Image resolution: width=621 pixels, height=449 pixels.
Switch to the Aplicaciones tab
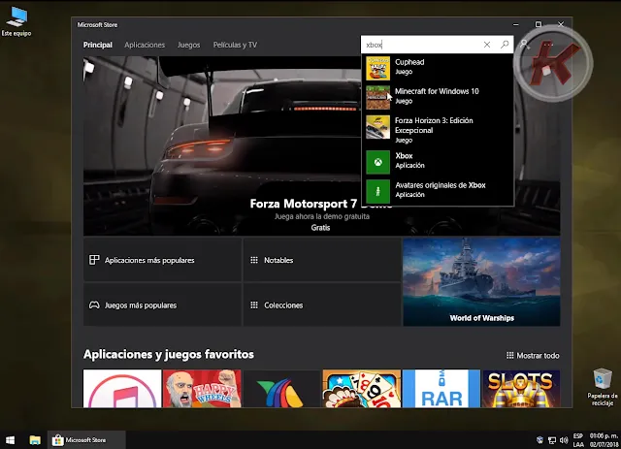pyautogui.click(x=145, y=45)
